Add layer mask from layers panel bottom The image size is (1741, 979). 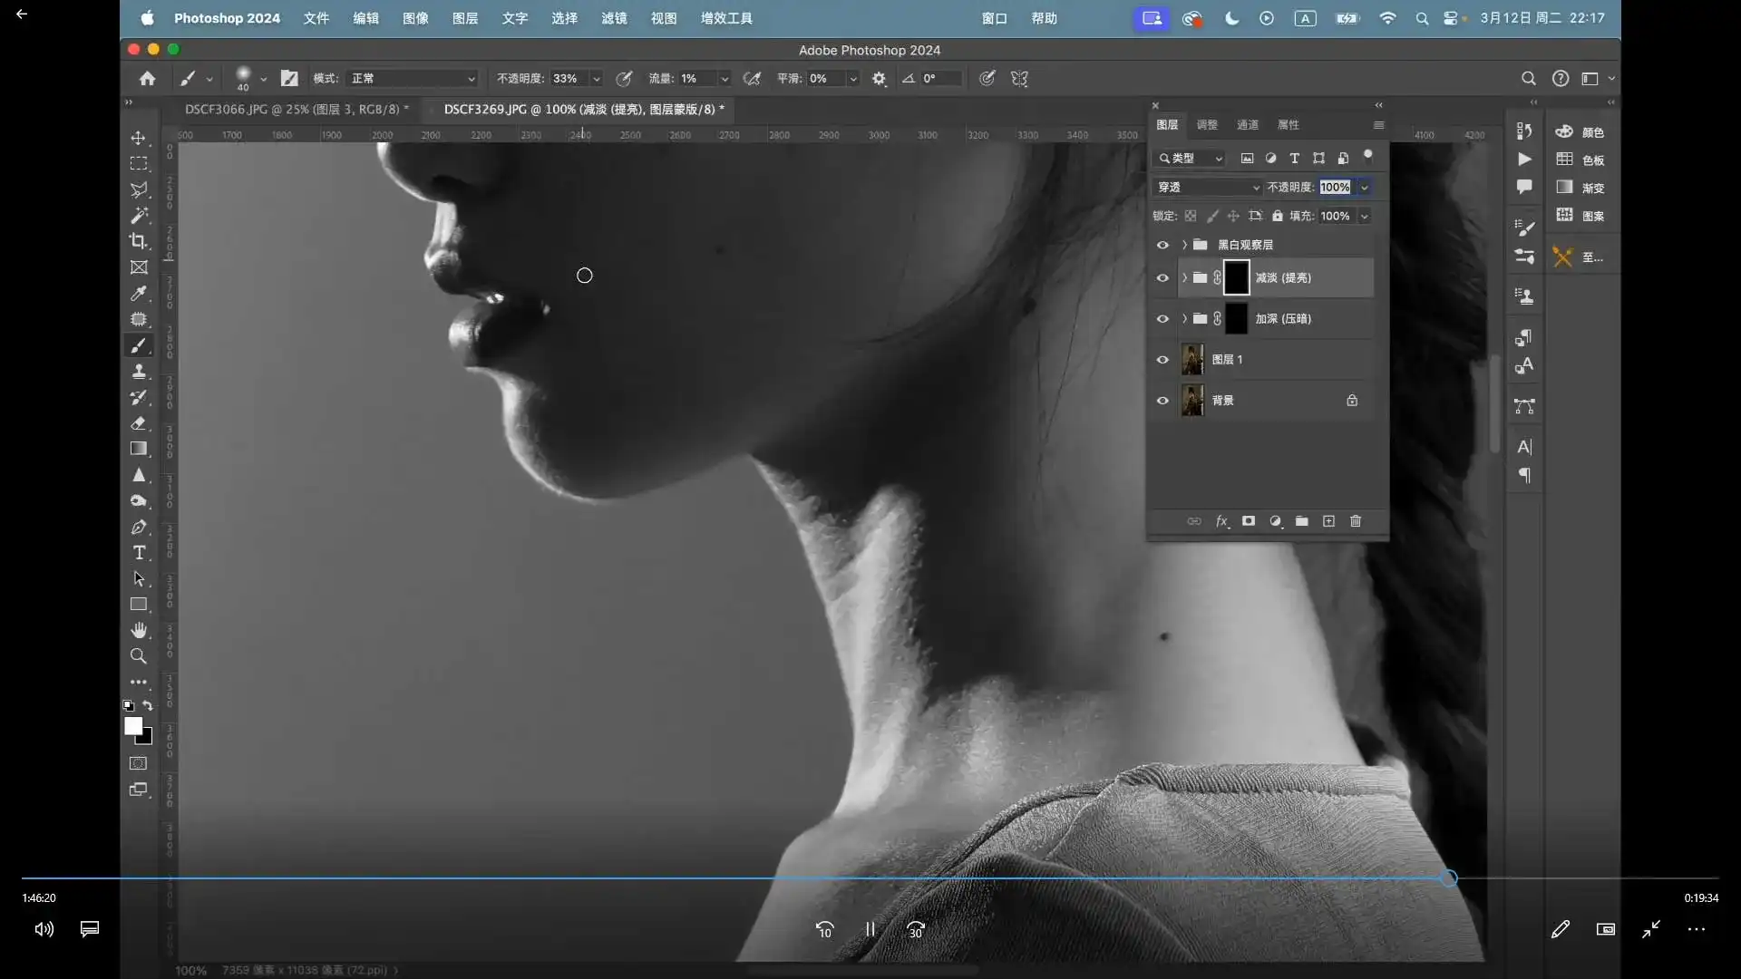[1249, 521]
